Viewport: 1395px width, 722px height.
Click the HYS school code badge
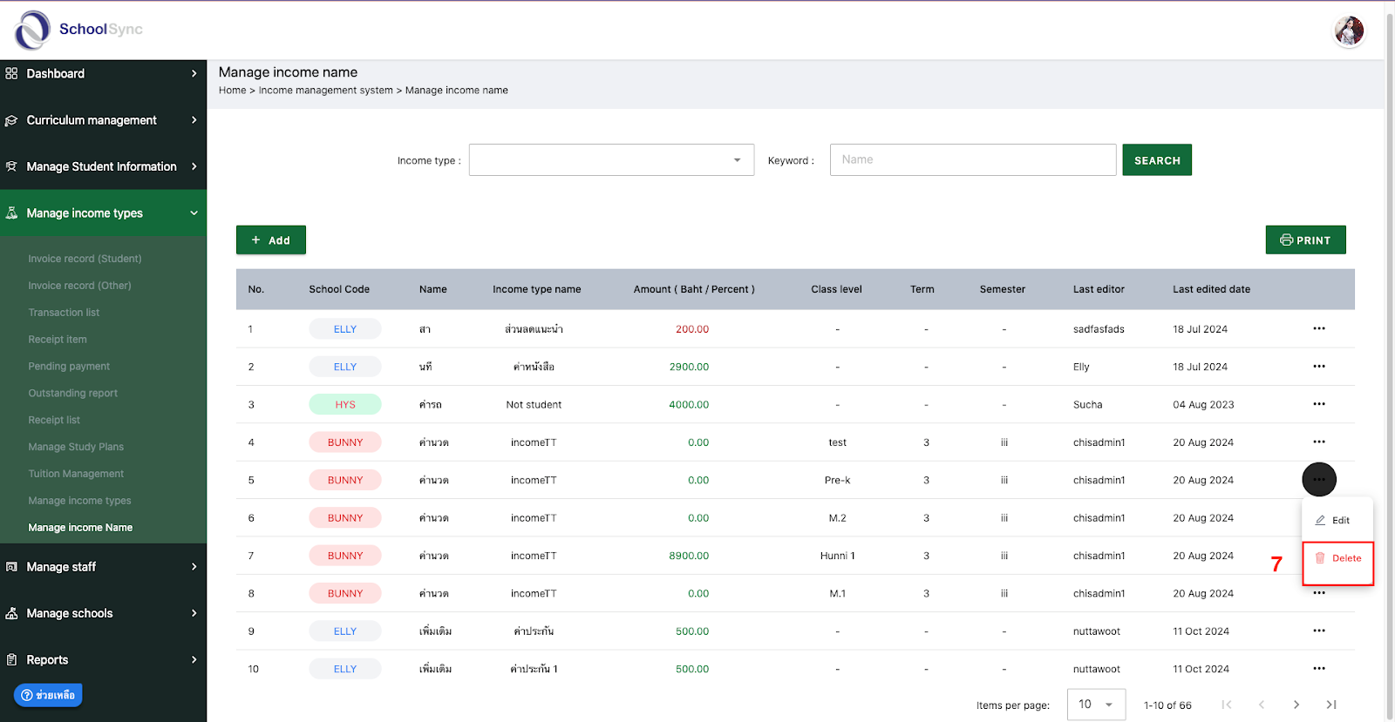coord(345,404)
